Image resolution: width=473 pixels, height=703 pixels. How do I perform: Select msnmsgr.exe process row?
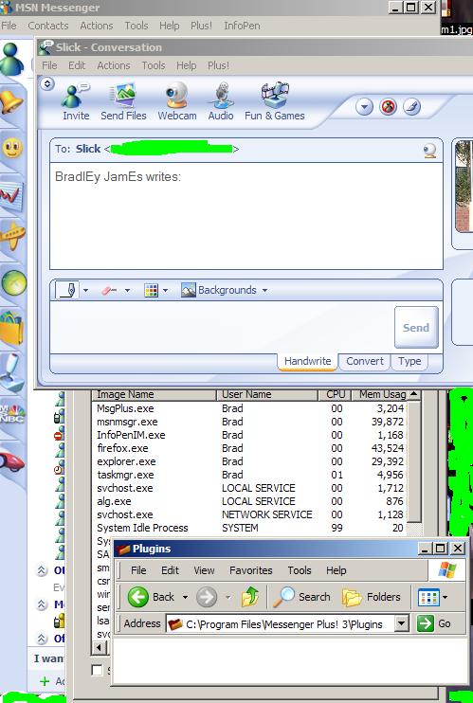point(249,422)
